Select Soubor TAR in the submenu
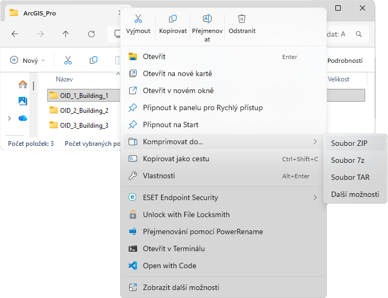This screenshot has width=388, height=298. (x=355, y=177)
